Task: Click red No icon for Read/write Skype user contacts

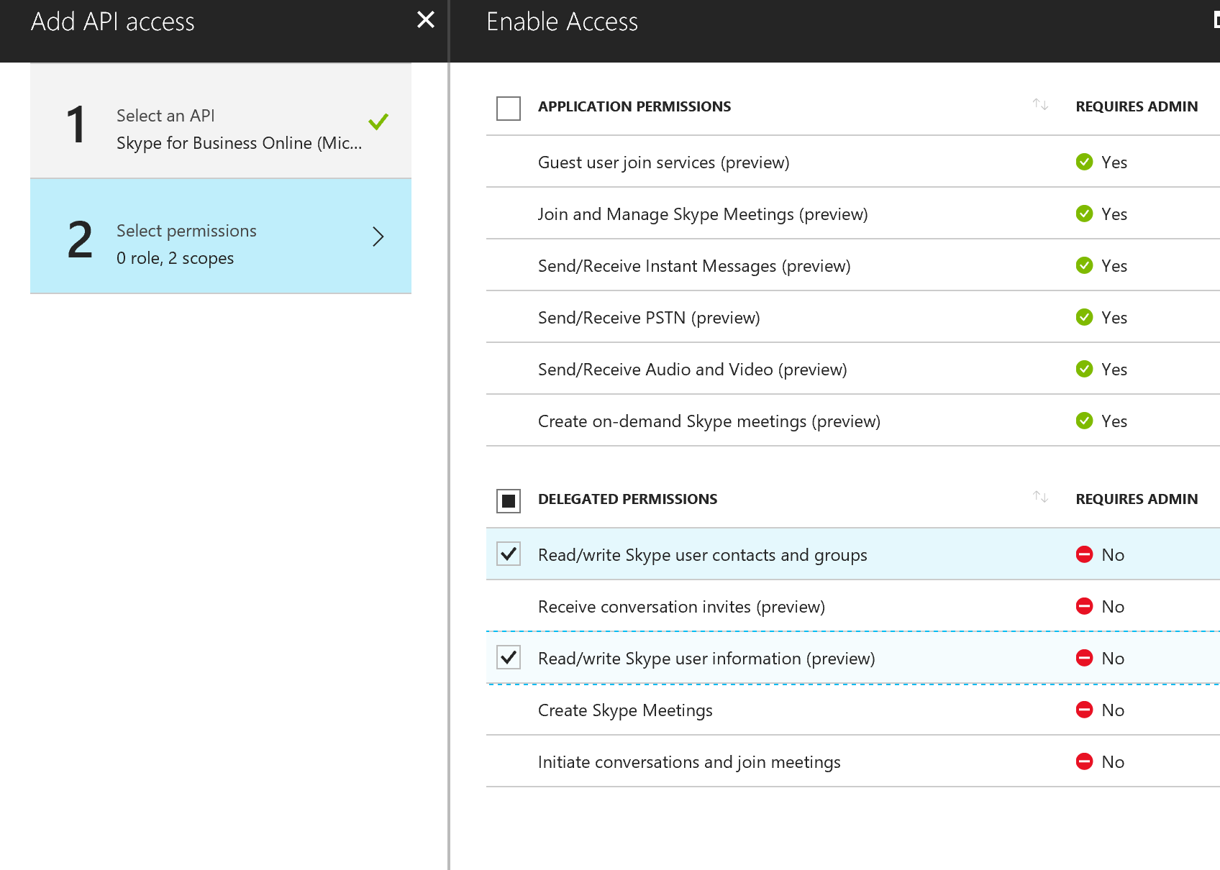Action: (1084, 554)
